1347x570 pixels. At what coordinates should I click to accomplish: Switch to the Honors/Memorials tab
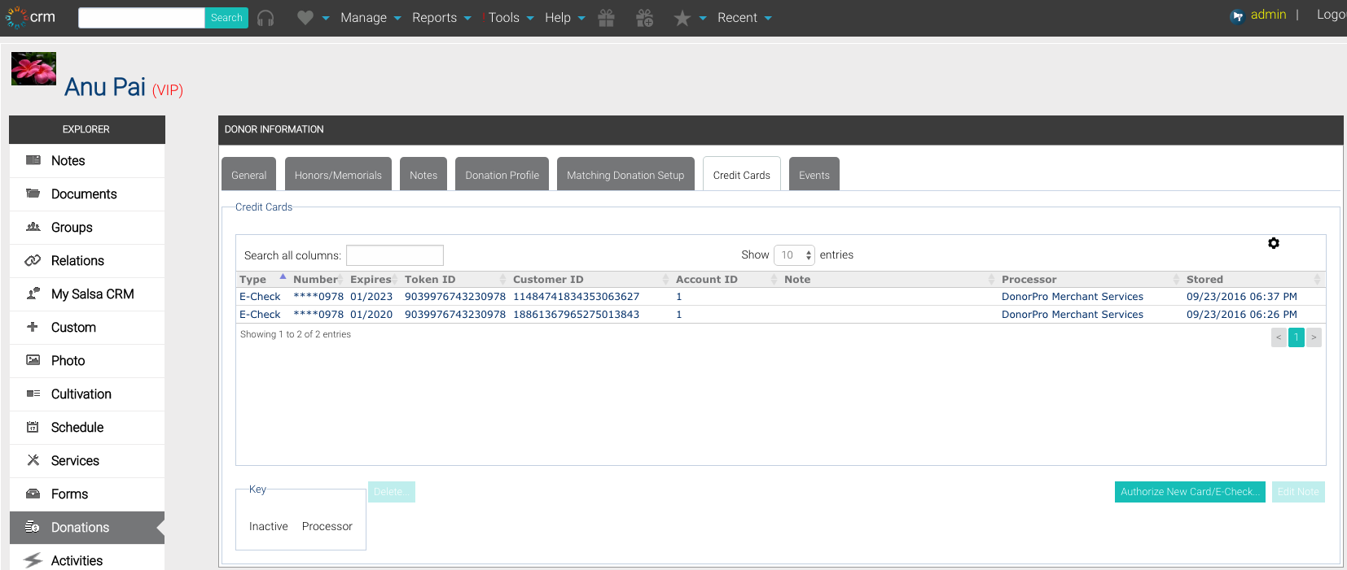click(338, 174)
